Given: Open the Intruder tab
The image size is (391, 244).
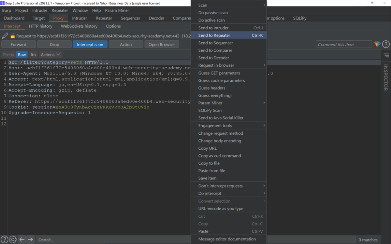Looking at the screenshot, I should [x=80, y=18].
